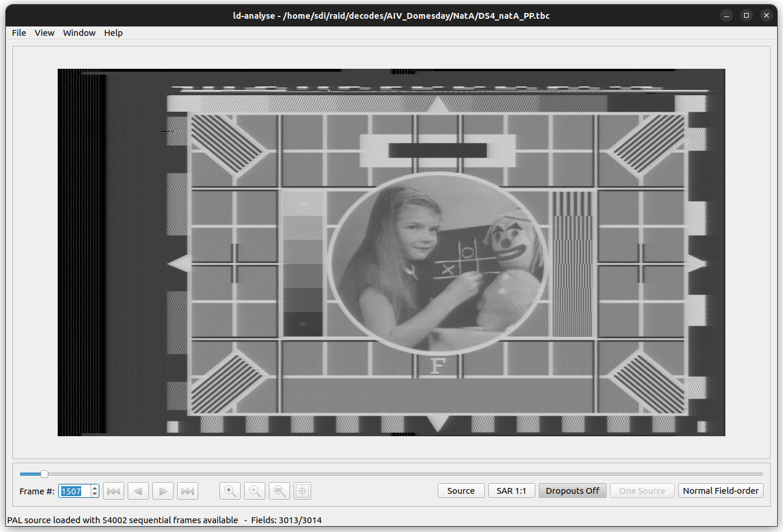Zoom in on the video frame
Viewport: 783px width, 532px height.
point(230,491)
